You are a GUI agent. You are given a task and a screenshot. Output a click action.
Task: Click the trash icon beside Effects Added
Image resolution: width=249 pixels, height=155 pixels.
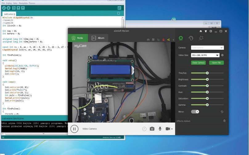click(x=224, y=121)
